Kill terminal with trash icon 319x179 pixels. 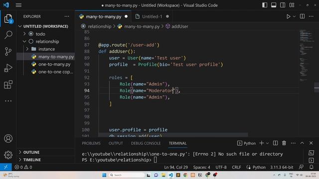[284, 143]
